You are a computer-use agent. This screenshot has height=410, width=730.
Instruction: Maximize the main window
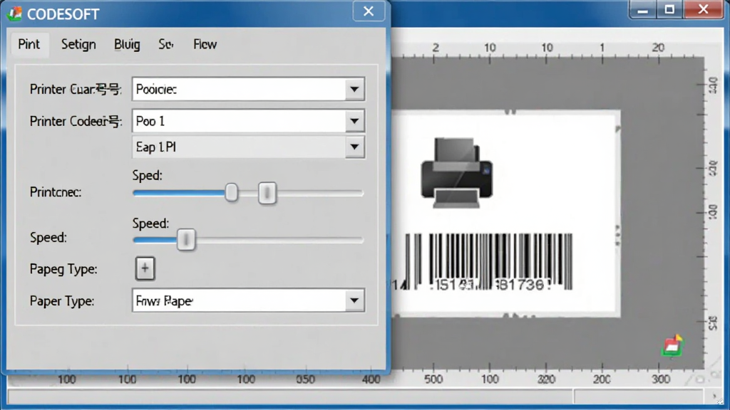click(x=669, y=10)
